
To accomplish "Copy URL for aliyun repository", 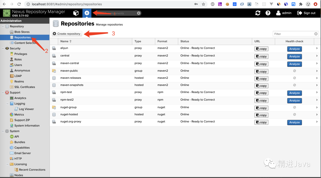I will coord(261,49).
